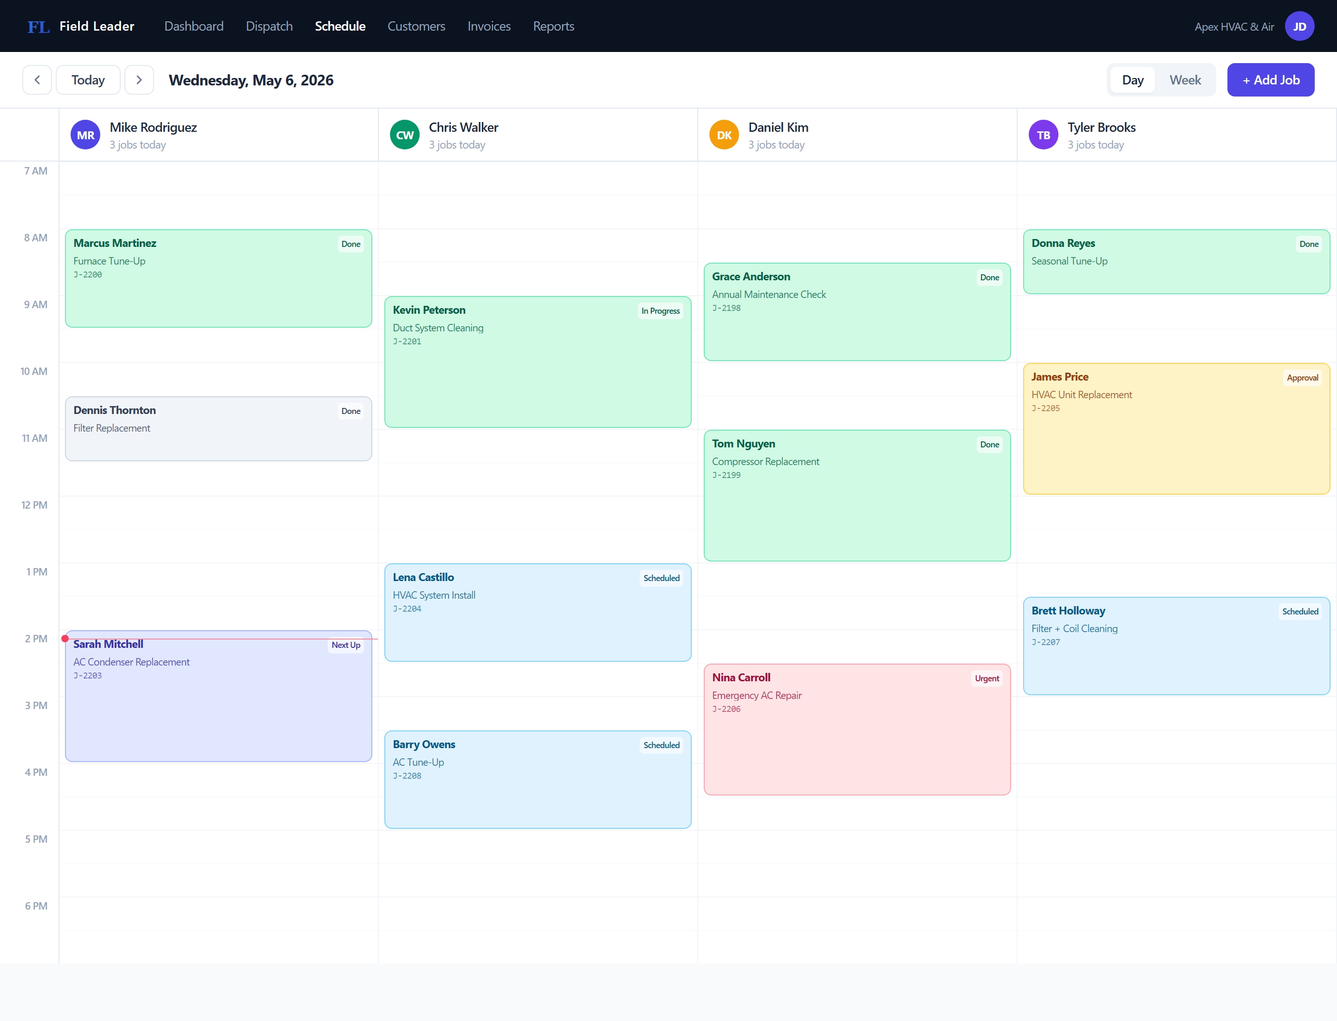This screenshot has height=1021, width=1337.
Task: Click the Apex HVAC & Air company name
Action: point(1234,27)
